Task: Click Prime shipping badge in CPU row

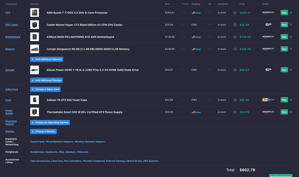Action: (196, 13)
